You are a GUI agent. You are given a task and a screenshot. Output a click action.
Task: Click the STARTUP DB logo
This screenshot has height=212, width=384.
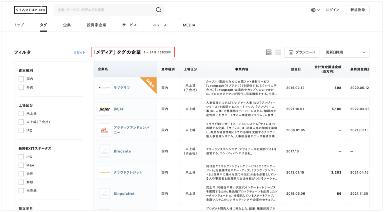(30, 10)
